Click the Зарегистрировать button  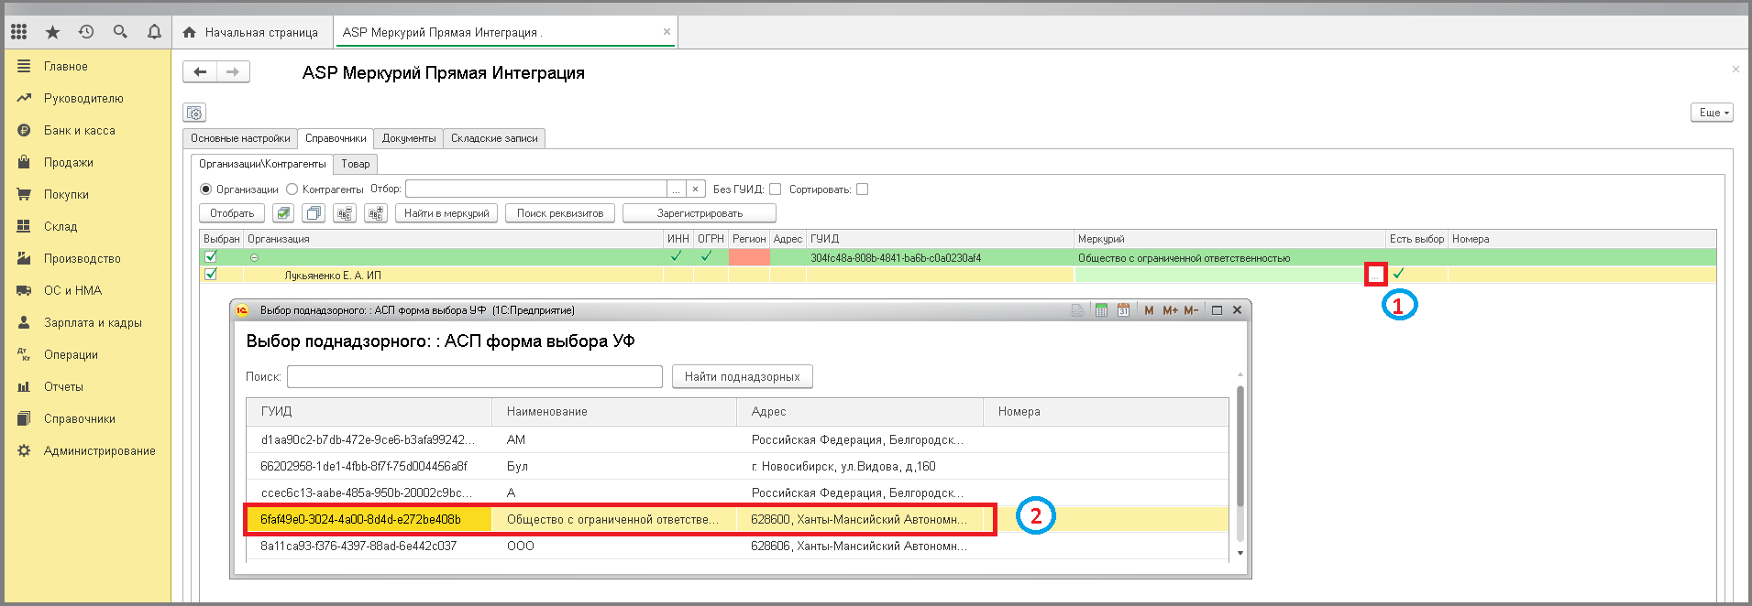pyautogui.click(x=699, y=213)
